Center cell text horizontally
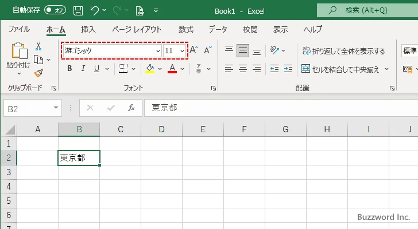Image resolution: width=418 pixels, height=229 pixels. point(242,69)
